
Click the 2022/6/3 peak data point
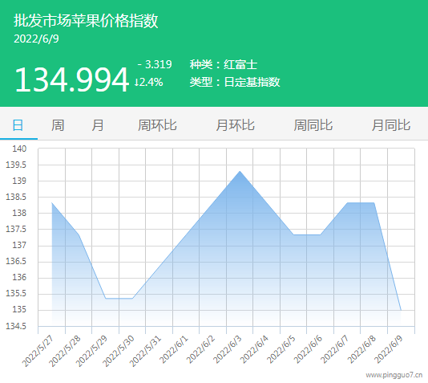click(240, 171)
